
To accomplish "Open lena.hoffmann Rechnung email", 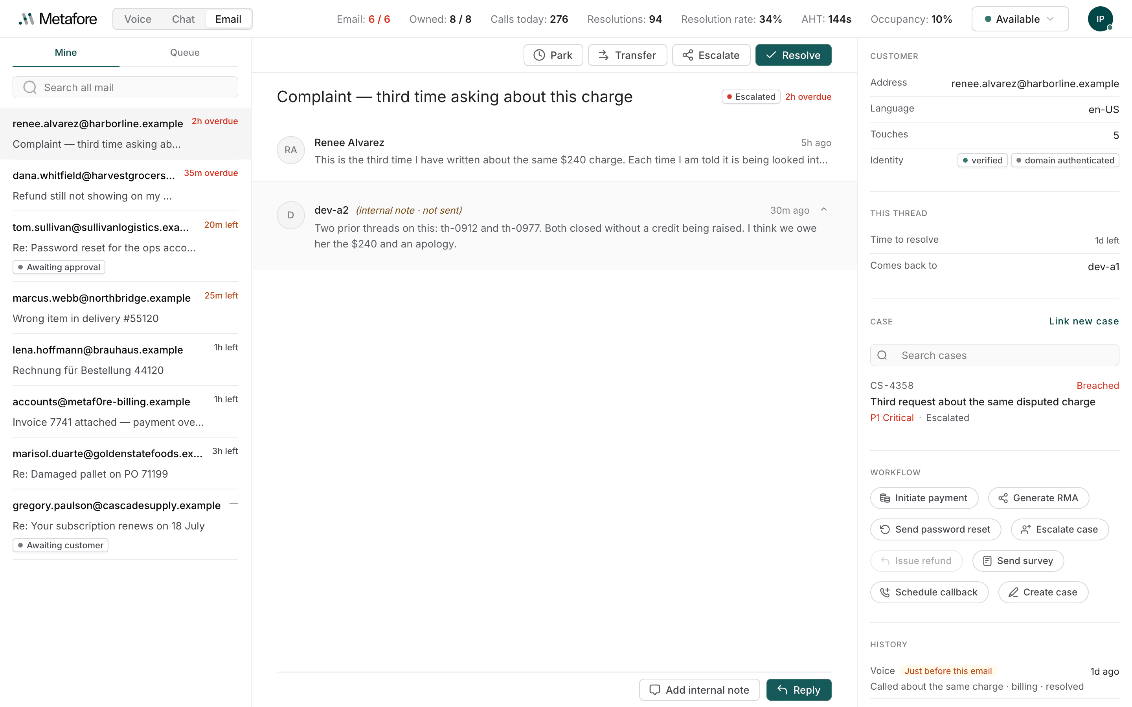I will pos(125,360).
